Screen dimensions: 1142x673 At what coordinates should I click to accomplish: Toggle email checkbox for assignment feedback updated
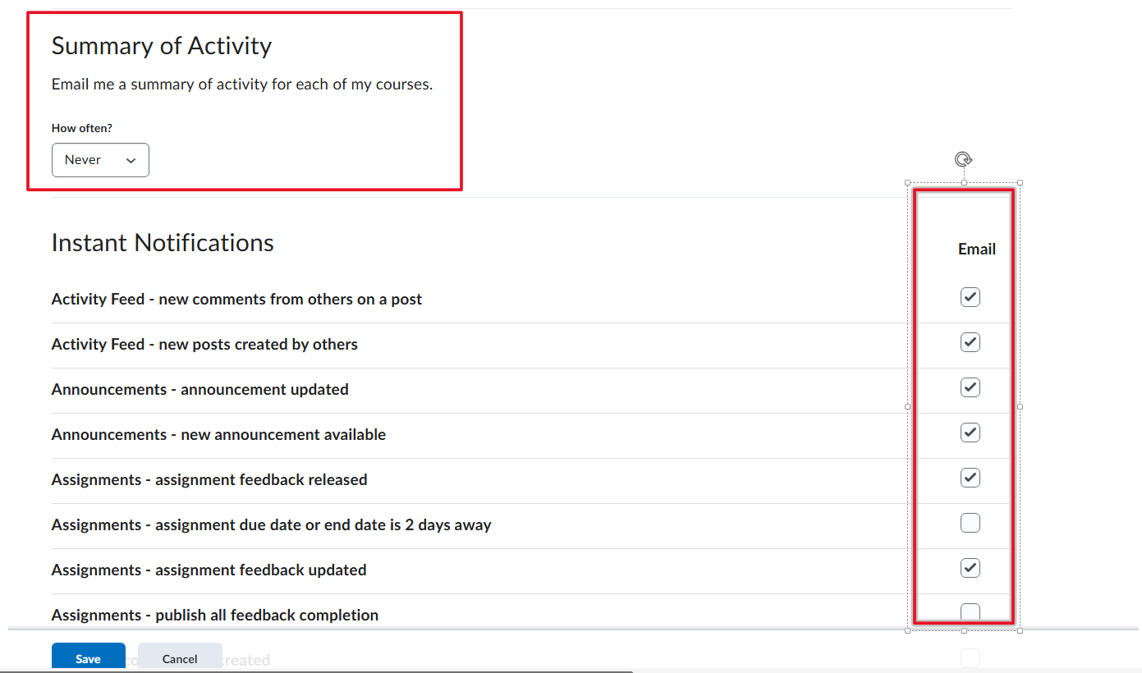[970, 568]
